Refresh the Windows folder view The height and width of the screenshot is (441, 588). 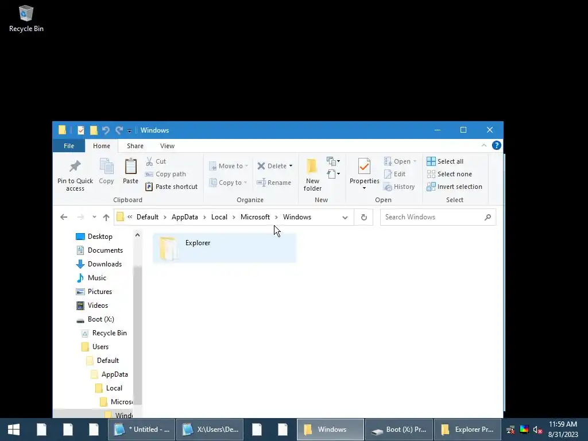click(x=363, y=217)
